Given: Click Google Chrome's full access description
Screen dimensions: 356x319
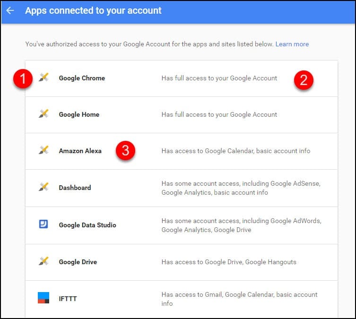Looking at the screenshot, I should [x=219, y=78].
